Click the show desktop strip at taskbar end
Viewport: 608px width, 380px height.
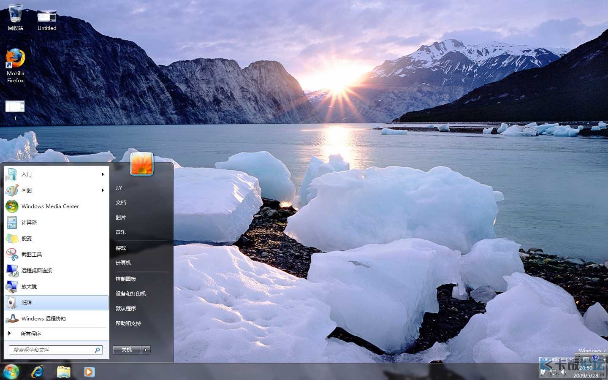pyautogui.click(x=605, y=372)
